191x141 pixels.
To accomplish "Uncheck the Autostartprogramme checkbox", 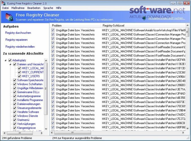I will (x=15, y=96).
